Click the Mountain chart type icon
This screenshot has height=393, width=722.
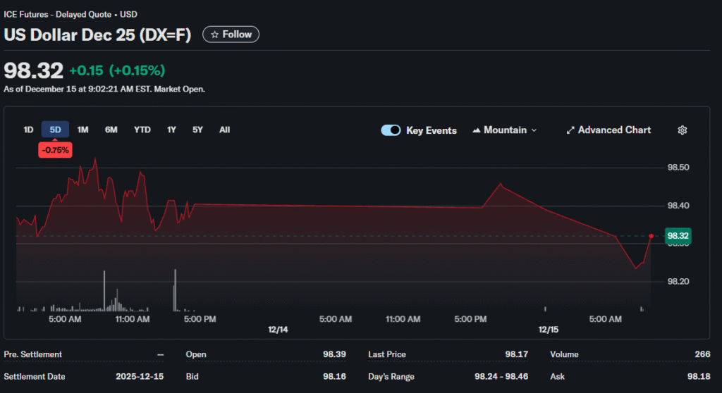477,130
